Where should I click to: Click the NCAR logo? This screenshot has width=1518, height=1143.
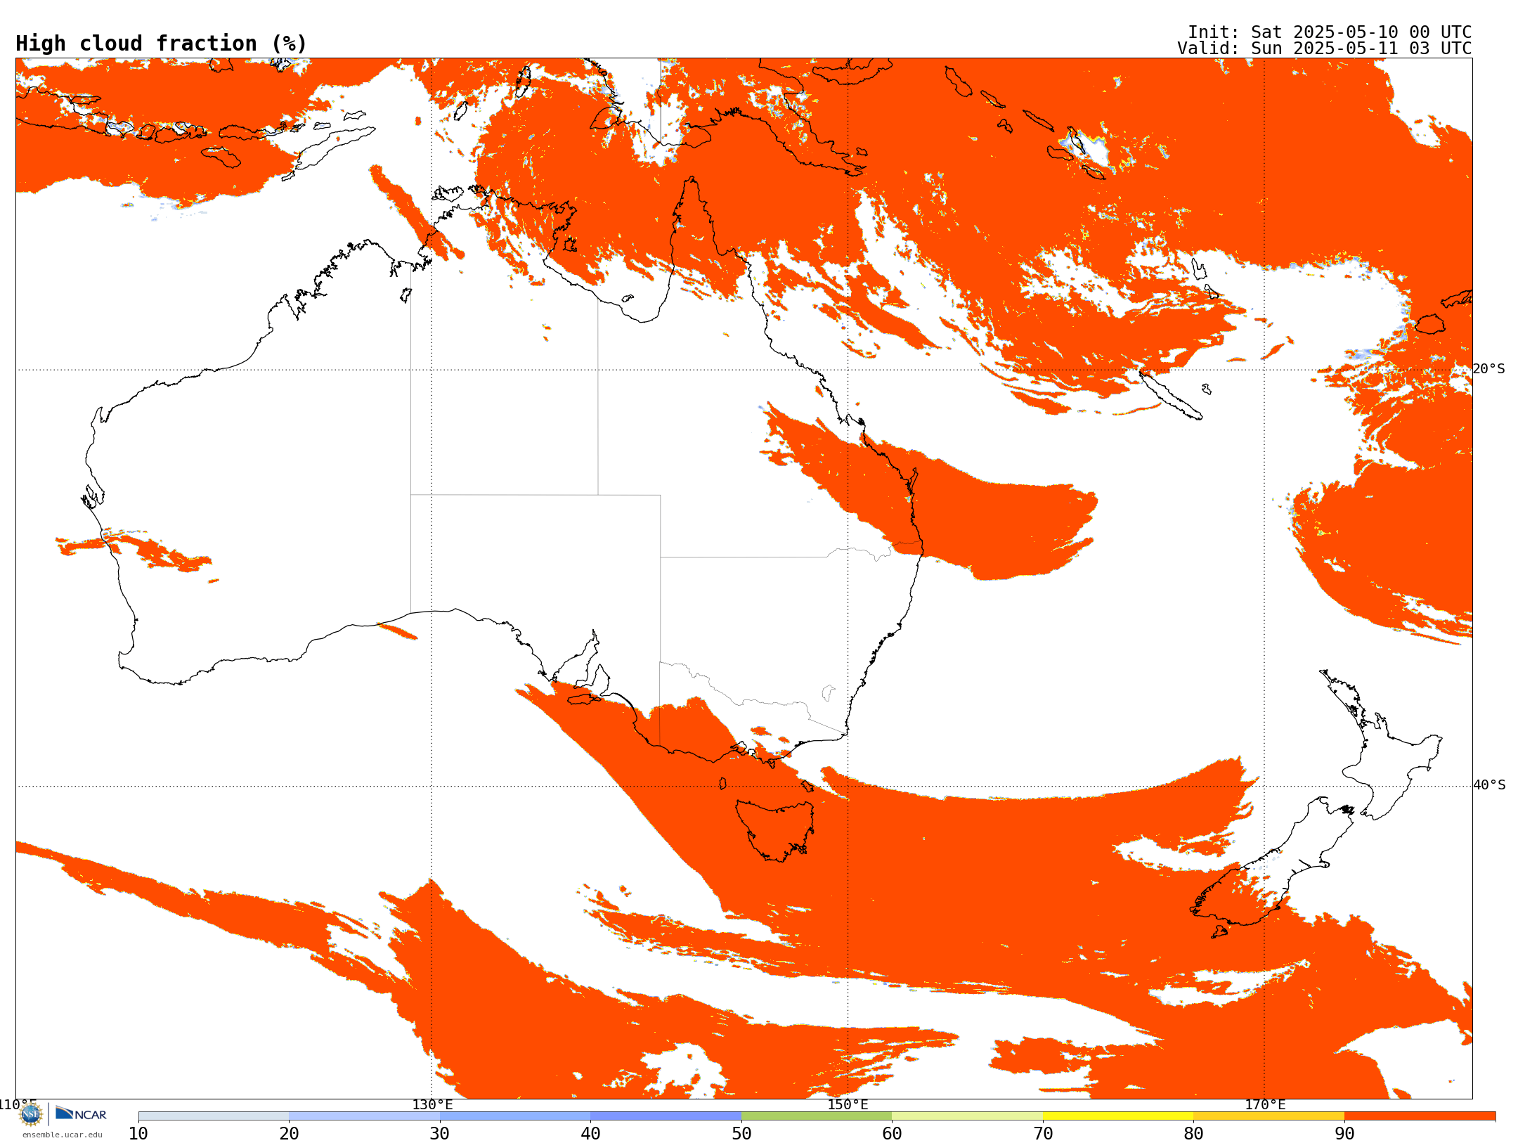click(x=81, y=1113)
